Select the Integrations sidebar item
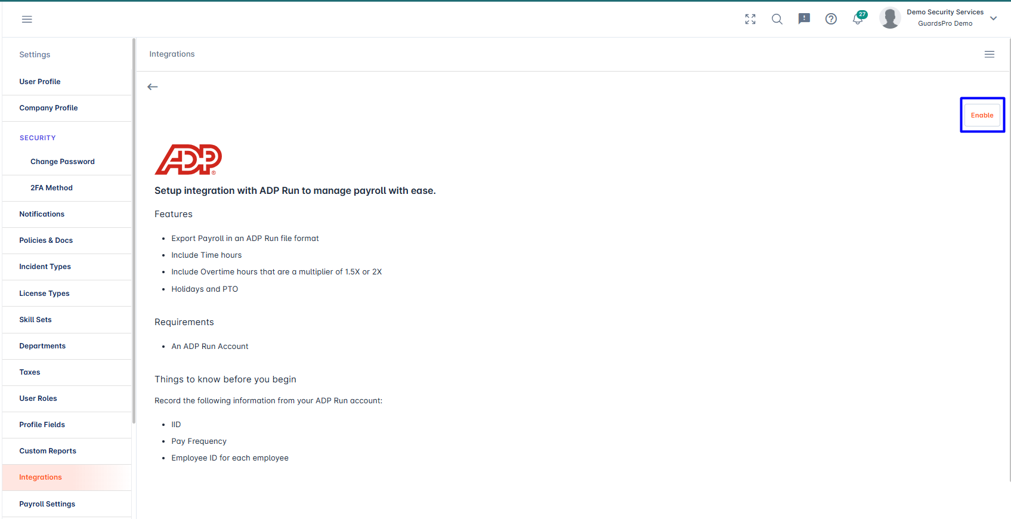 pos(67,477)
